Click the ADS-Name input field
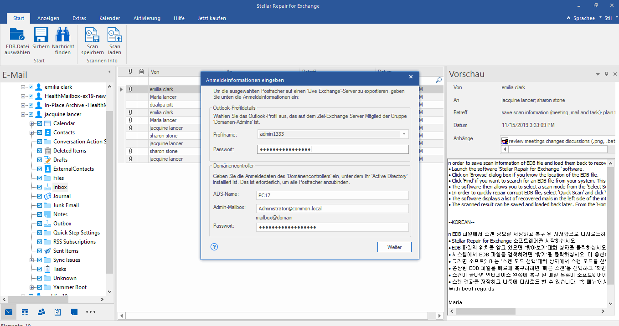This screenshot has width=619, height=326. (x=332, y=195)
